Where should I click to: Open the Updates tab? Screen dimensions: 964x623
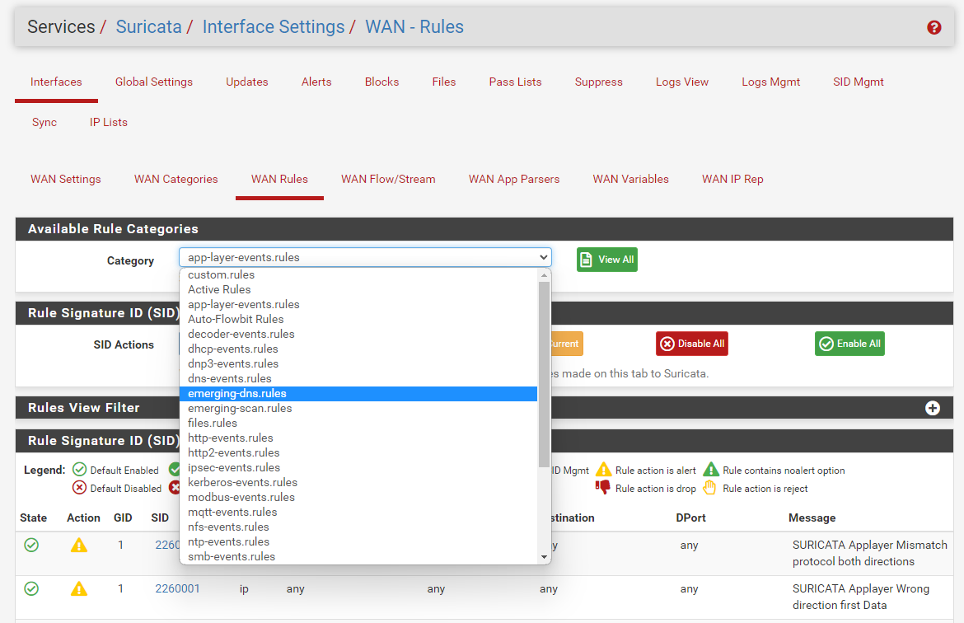pyautogui.click(x=247, y=82)
